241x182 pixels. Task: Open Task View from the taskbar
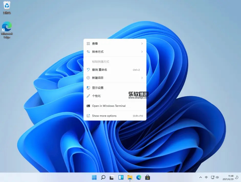coord(112,177)
